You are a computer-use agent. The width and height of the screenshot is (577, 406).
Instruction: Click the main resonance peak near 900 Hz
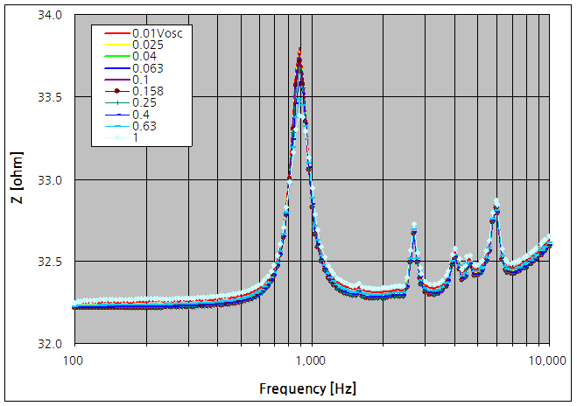click(x=299, y=51)
